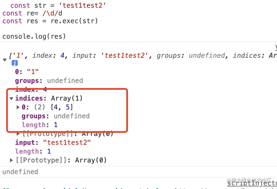Click the index: 4 property row
The width and height of the screenshot is (277, 189).
tap(31, 90)
